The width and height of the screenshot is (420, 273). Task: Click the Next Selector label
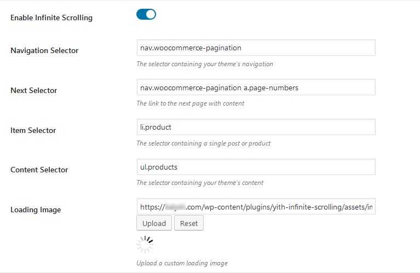click(34, 90)
